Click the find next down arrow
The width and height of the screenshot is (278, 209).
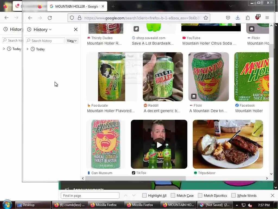(x=134, y=195)
